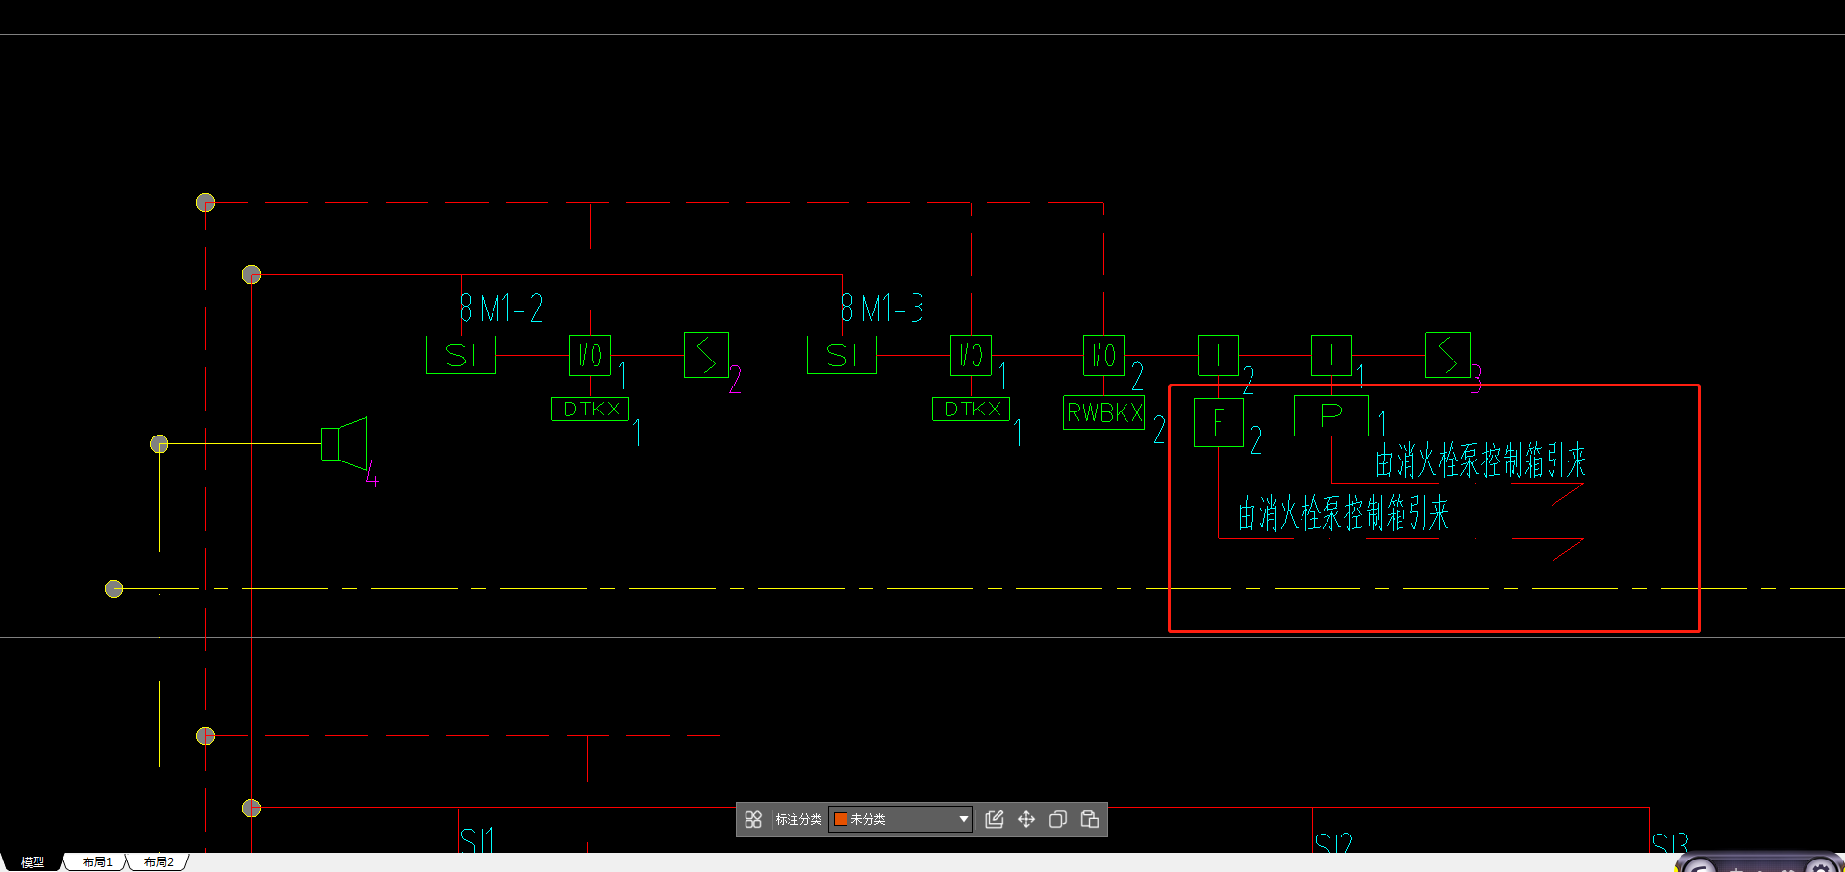Viewport: 1845px width, 872px height.
Task: Switch to the 布局1 layout tab
Action: coord(97,862)
